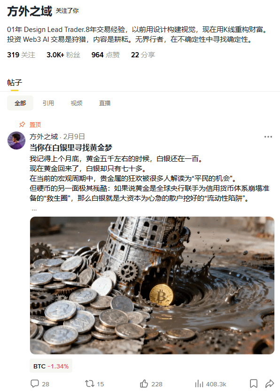280x391 pixels.
Task: View the 319 关注 following list
Action: point(21,55)
